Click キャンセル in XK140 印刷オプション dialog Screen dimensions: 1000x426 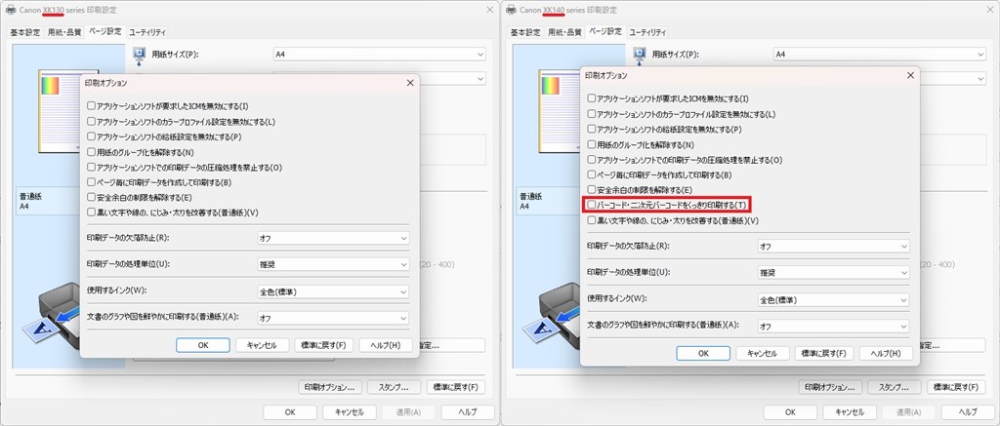(762, 353)
